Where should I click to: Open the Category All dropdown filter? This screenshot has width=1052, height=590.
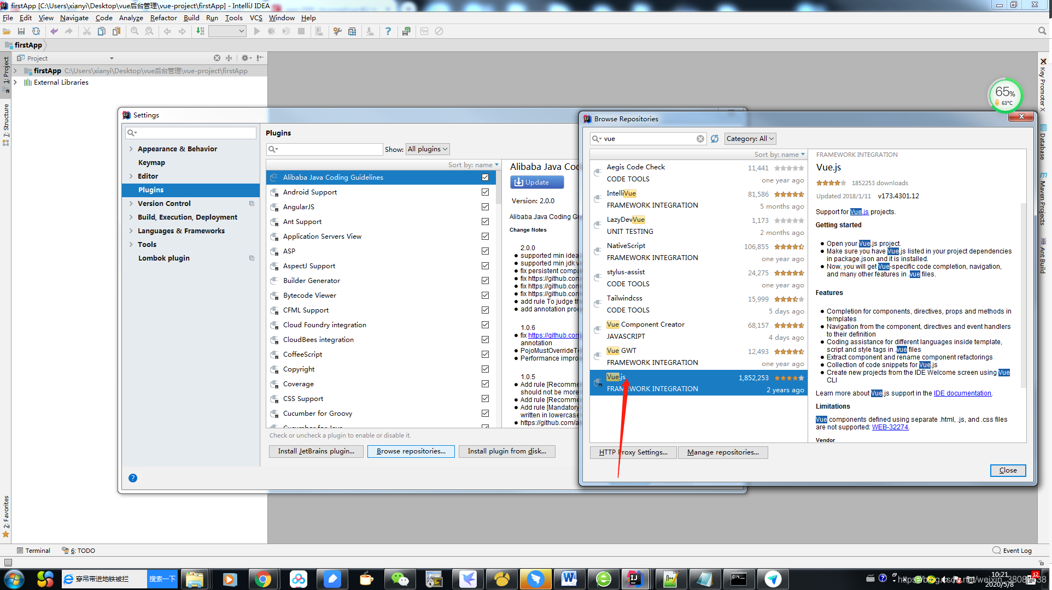coord(750,138)
